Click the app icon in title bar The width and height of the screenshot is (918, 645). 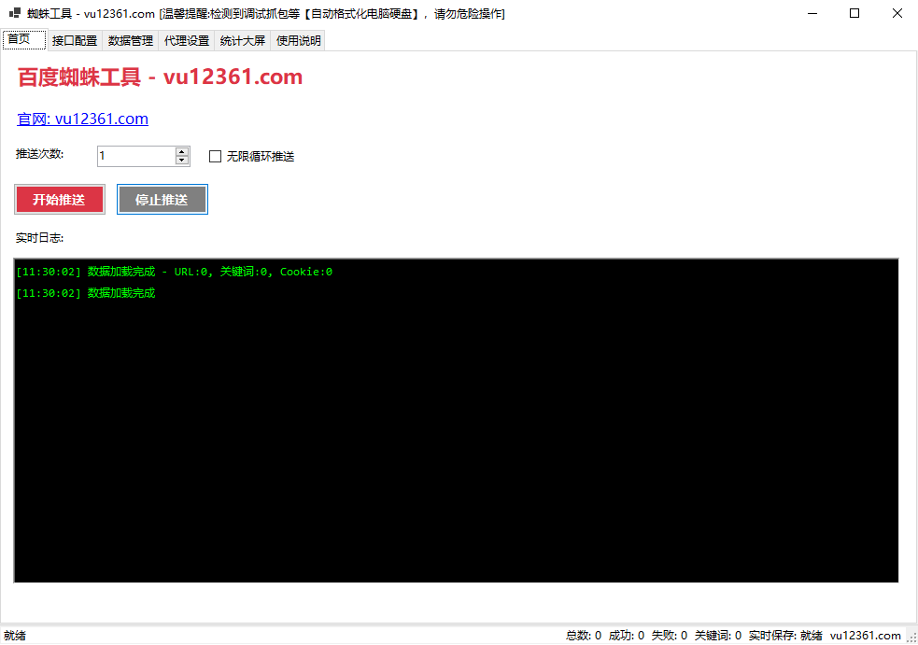(x=15, y=13)
